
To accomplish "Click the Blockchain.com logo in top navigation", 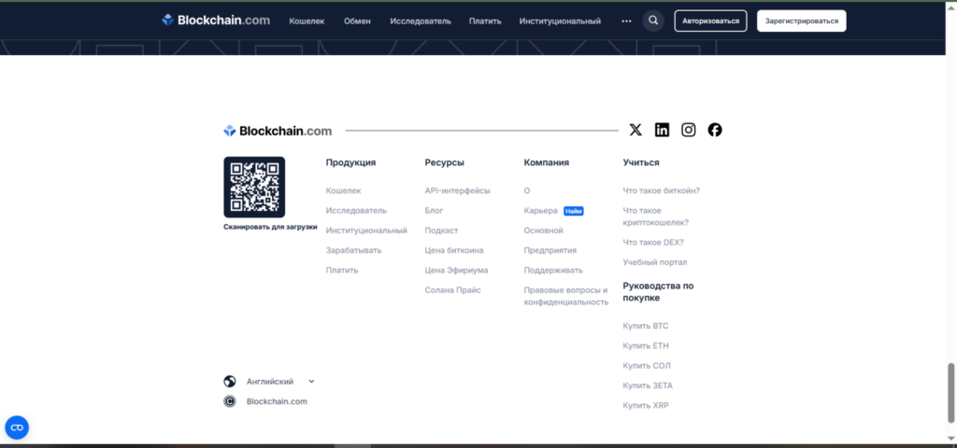I will pos(216,21).
